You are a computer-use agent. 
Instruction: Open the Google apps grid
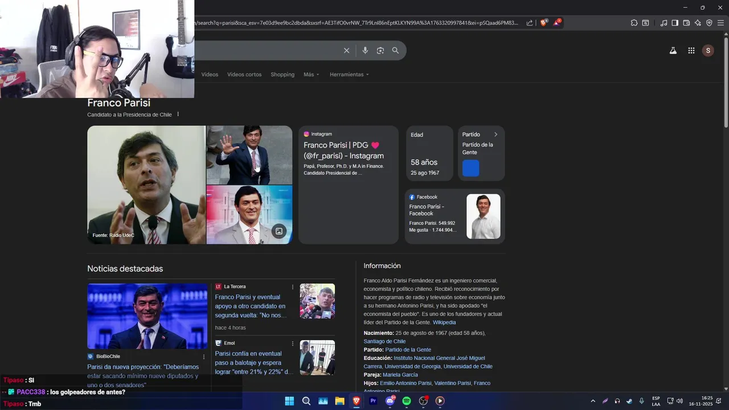pyautogui.click(x=691, y=51)
